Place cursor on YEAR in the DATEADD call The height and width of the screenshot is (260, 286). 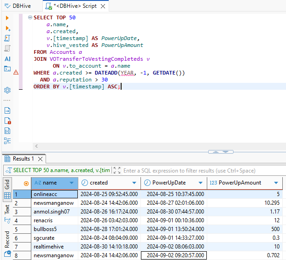point(127,73)
